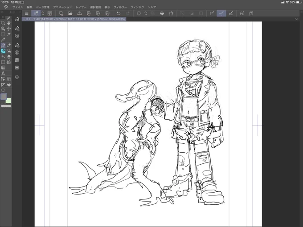The height and width of the screenshot is (227, 303).
Task: Pick the Eyedropper tool
Action: pos(3,40)
